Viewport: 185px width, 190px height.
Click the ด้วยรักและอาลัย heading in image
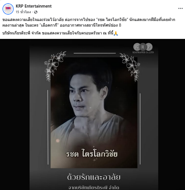[94, 177]
